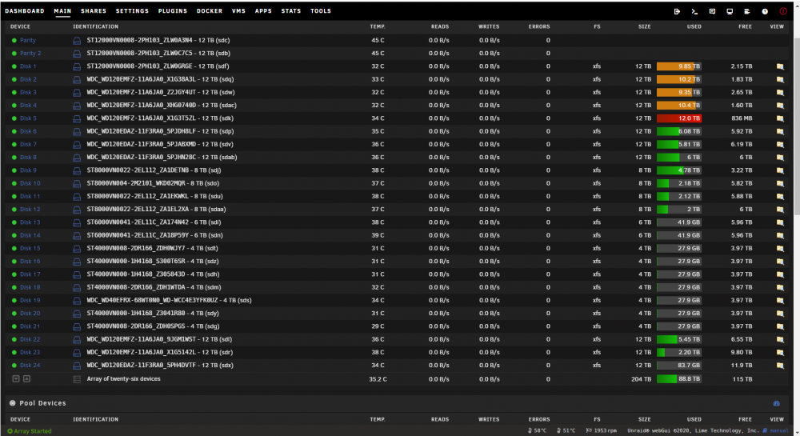The width and height of the screenshot is (800, 436).
Task: Spin down all disks with the down-arrow button
Action: [x=16, y=379]
